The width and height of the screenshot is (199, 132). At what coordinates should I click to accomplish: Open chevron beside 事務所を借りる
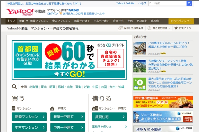click(126, 127)
